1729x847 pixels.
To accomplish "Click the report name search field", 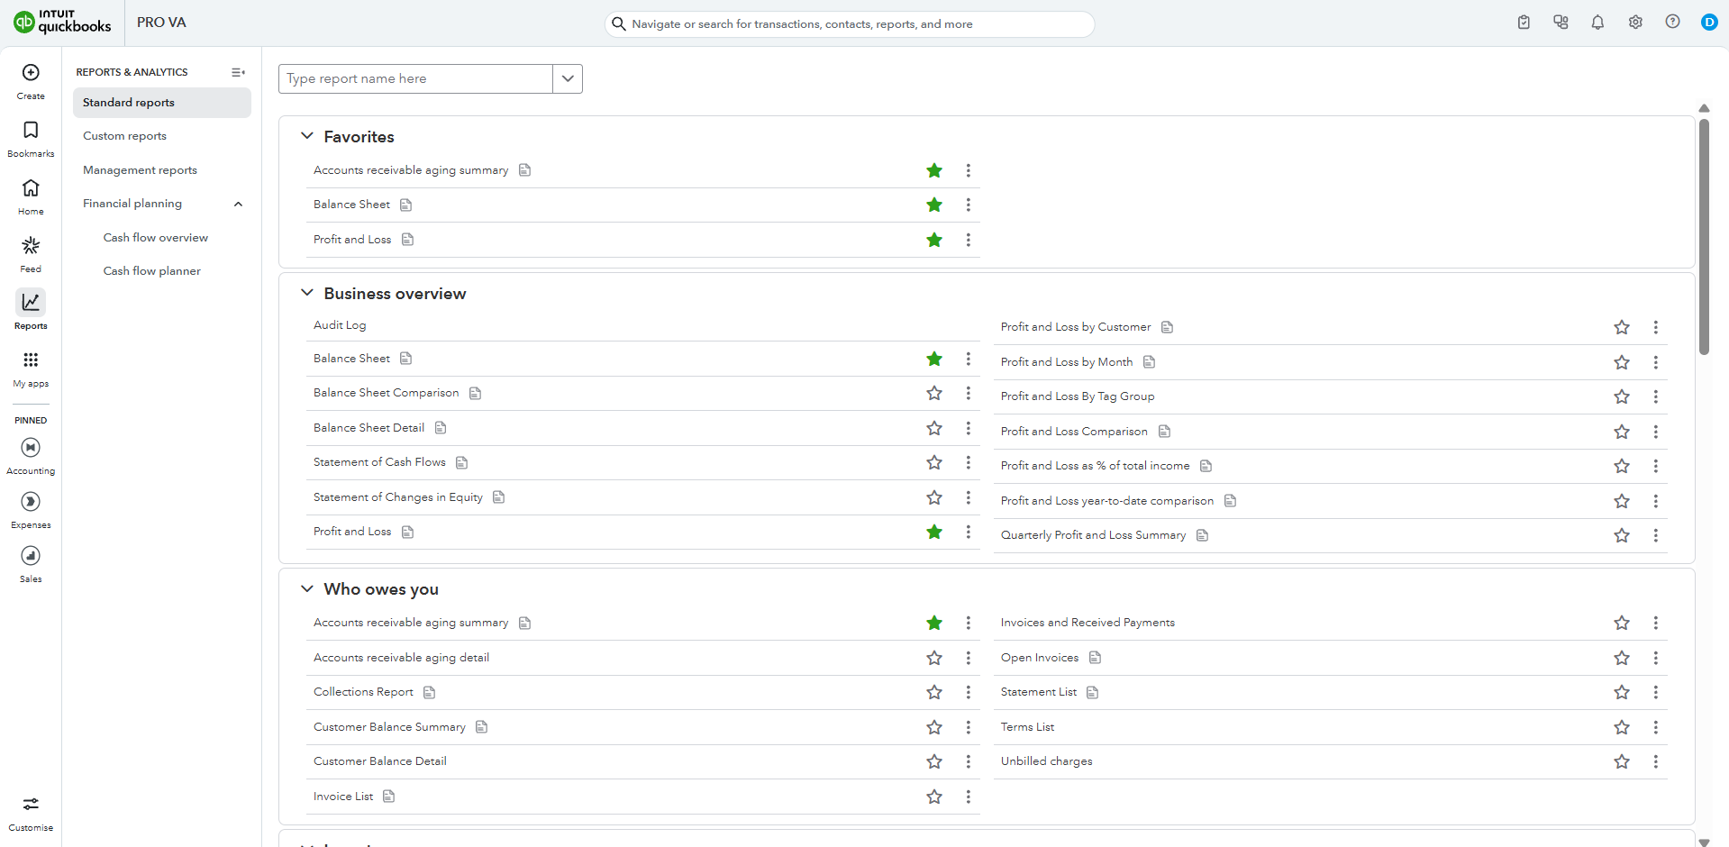I will (x=415, y=78).
